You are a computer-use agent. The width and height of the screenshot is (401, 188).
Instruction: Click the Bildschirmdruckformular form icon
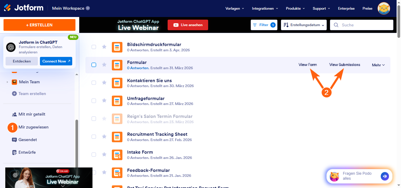coord(117,47)
